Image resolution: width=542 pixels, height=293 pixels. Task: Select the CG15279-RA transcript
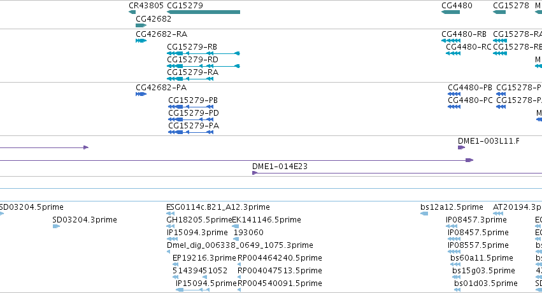(190, 79)
